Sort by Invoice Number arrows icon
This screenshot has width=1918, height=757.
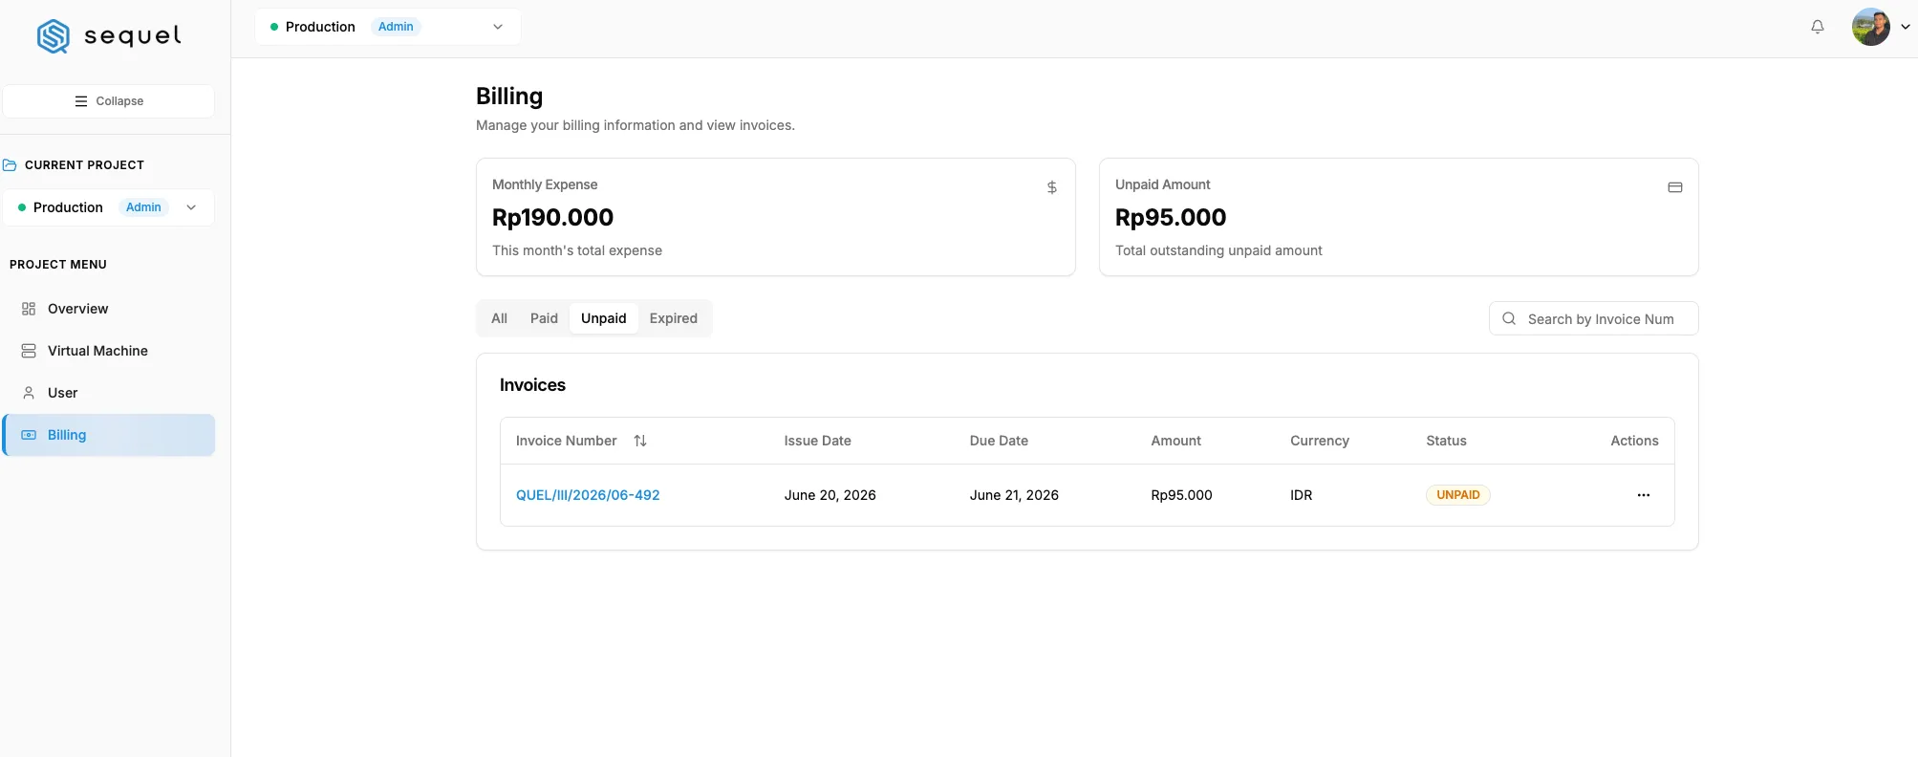[x=640, y=441]
